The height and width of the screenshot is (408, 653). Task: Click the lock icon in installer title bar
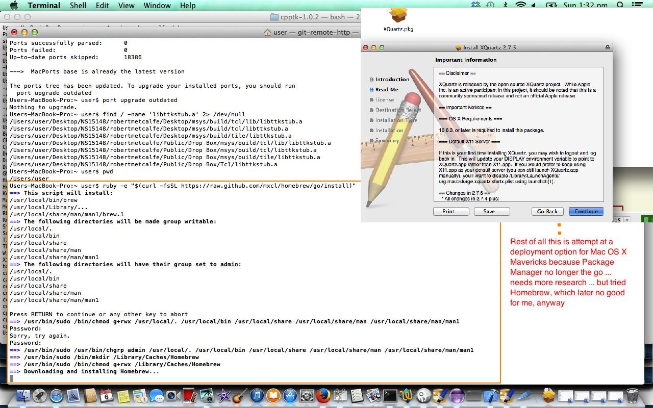(x=608, y=47)
